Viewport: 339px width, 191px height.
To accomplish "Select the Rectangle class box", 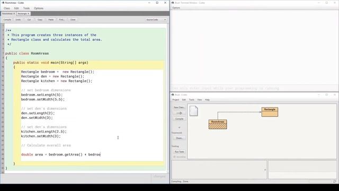I will pos(270,112).
